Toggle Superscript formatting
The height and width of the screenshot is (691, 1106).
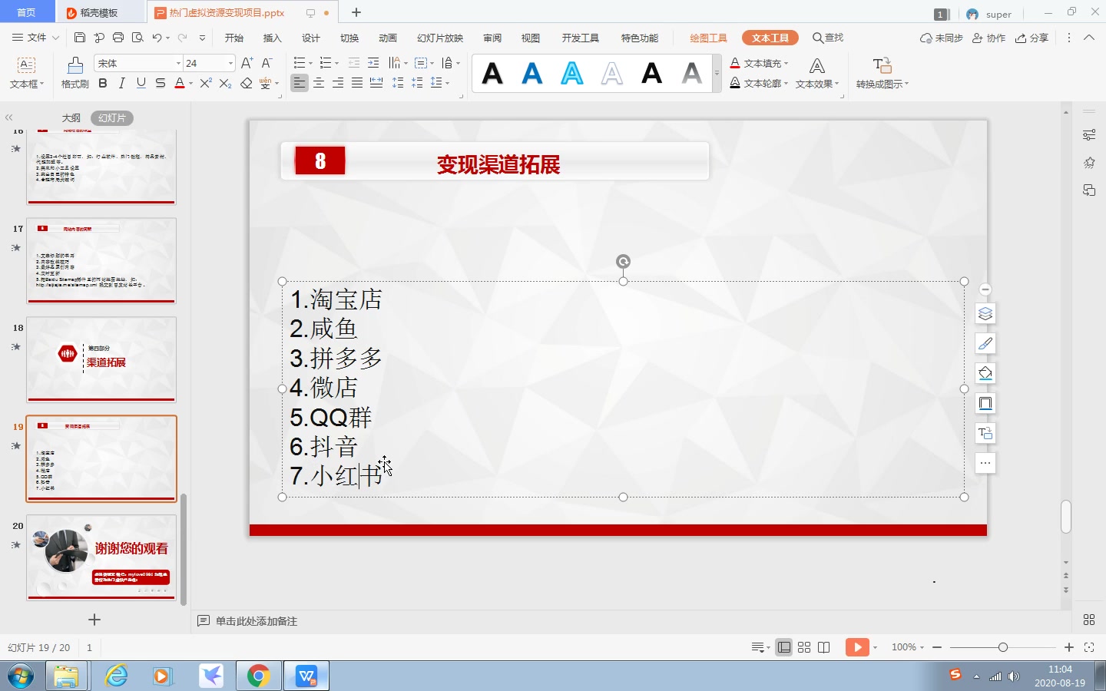tap(206, 83)
